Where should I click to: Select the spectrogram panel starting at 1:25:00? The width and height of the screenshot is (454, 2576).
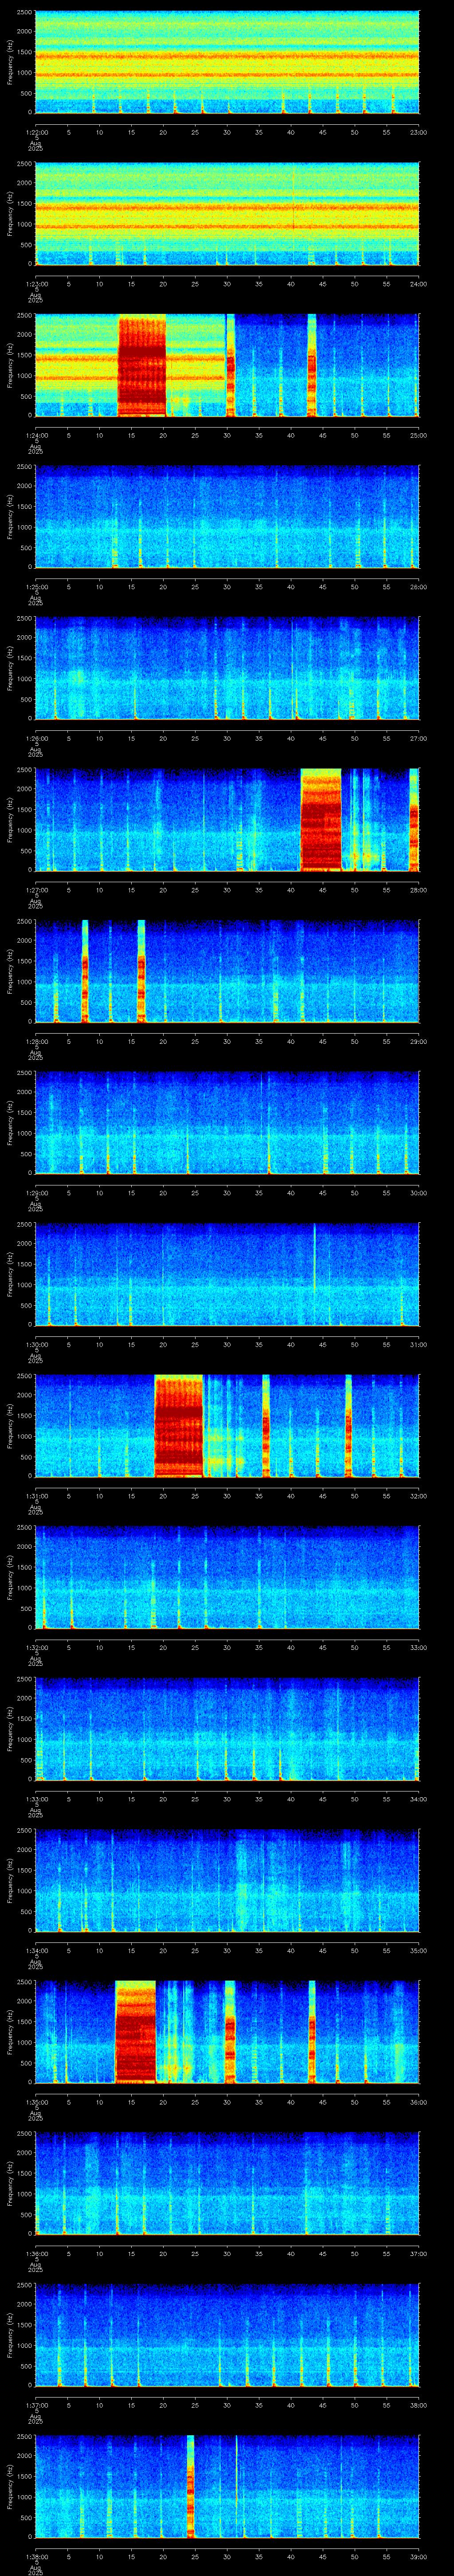227,516
